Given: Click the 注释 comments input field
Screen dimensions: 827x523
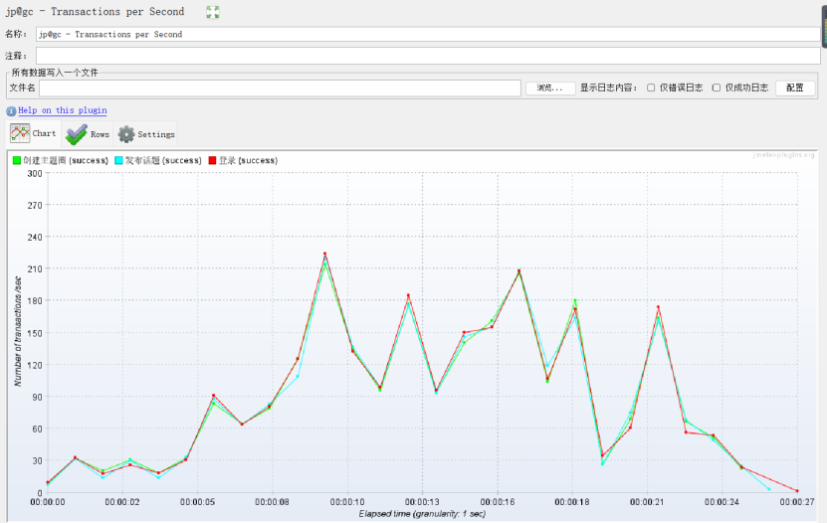Looking at the screenshot, I should click(428, 56).
